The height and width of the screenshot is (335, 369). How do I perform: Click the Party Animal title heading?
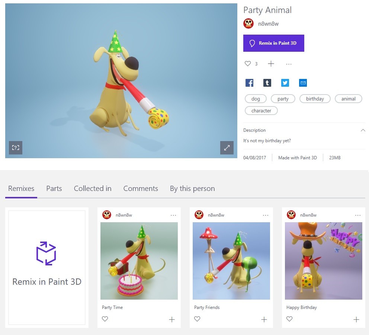coord(267,10)
